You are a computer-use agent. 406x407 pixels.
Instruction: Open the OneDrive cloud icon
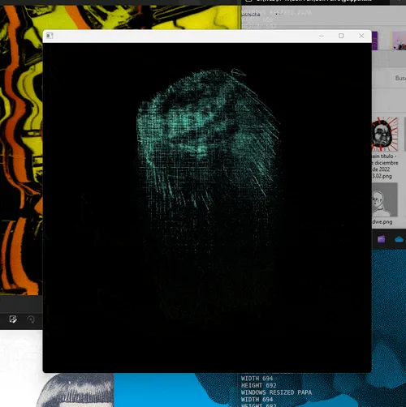[x=399, y=239]
